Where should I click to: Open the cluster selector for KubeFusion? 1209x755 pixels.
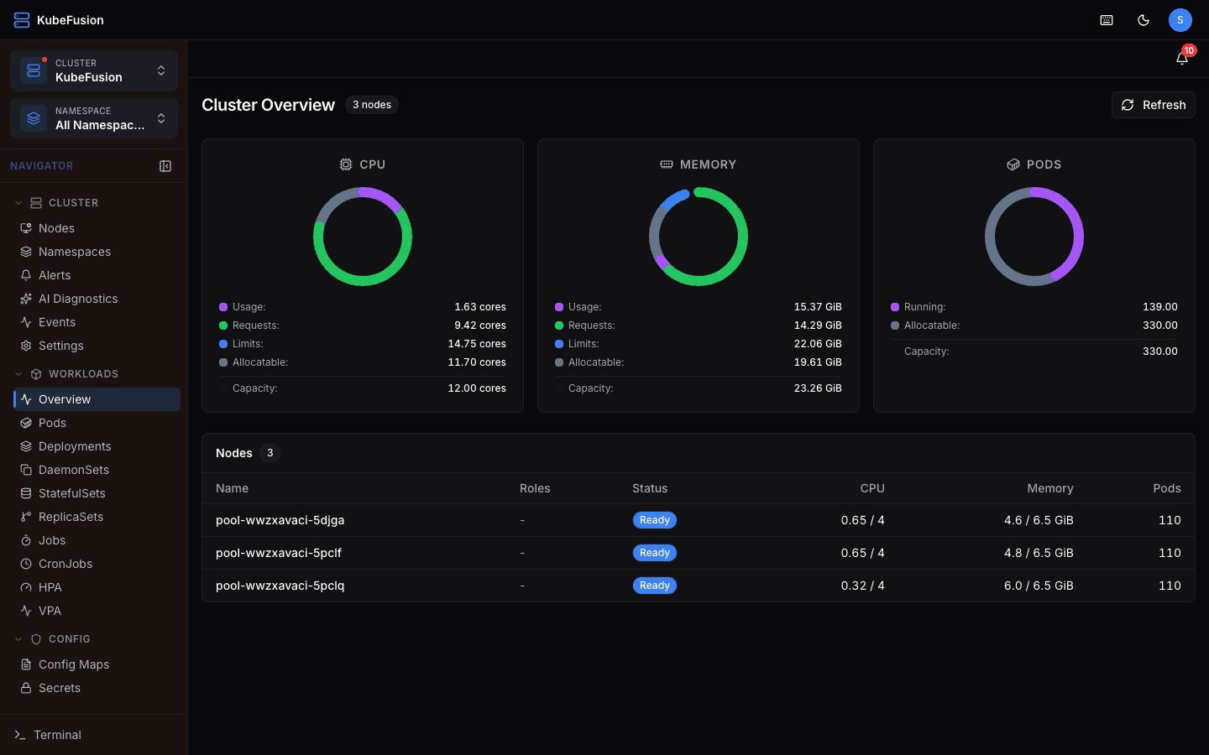point(92,70)
